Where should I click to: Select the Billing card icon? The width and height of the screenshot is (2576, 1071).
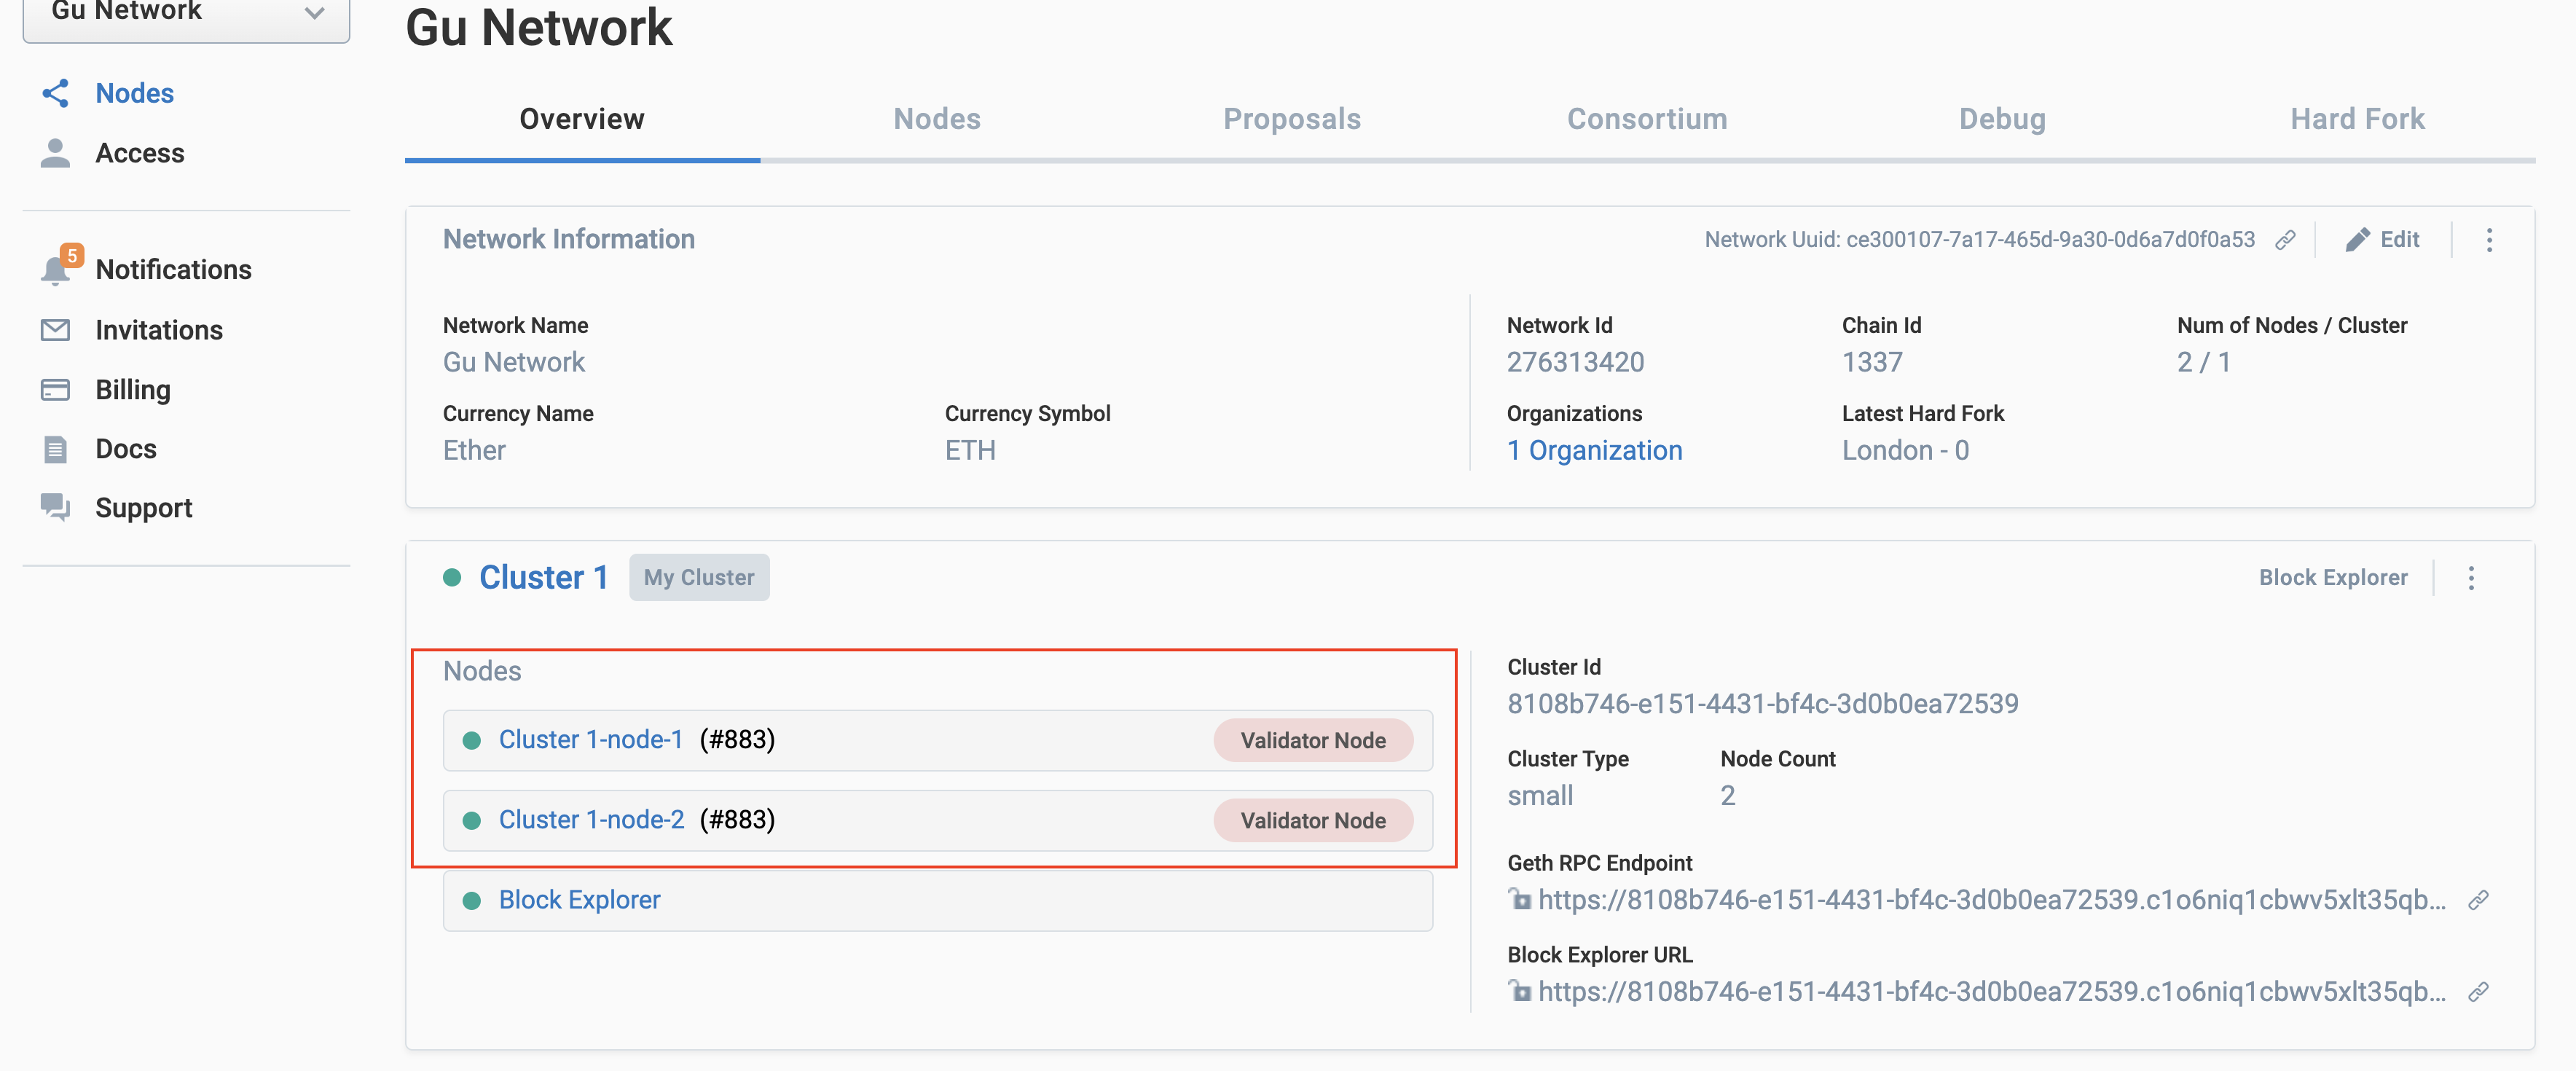55,389
